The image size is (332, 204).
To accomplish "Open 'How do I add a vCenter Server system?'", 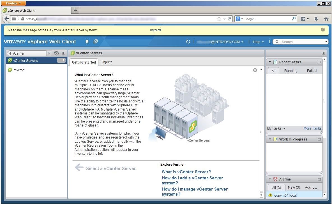I will click(x=192, y=180).
